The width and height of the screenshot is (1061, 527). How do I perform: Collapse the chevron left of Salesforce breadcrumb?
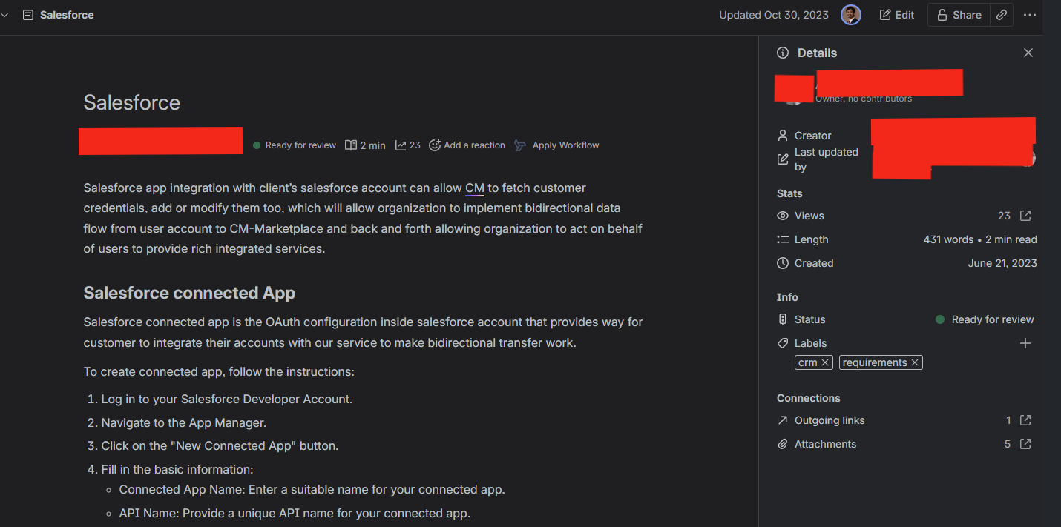click(x=4, y=15)
